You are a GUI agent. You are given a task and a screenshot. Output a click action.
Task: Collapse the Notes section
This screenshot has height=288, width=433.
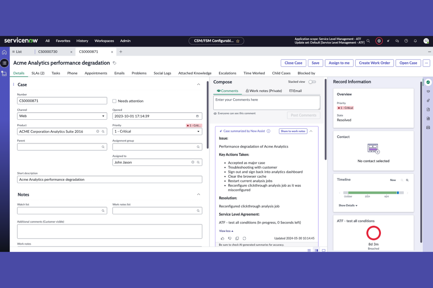tap(199, 194)
